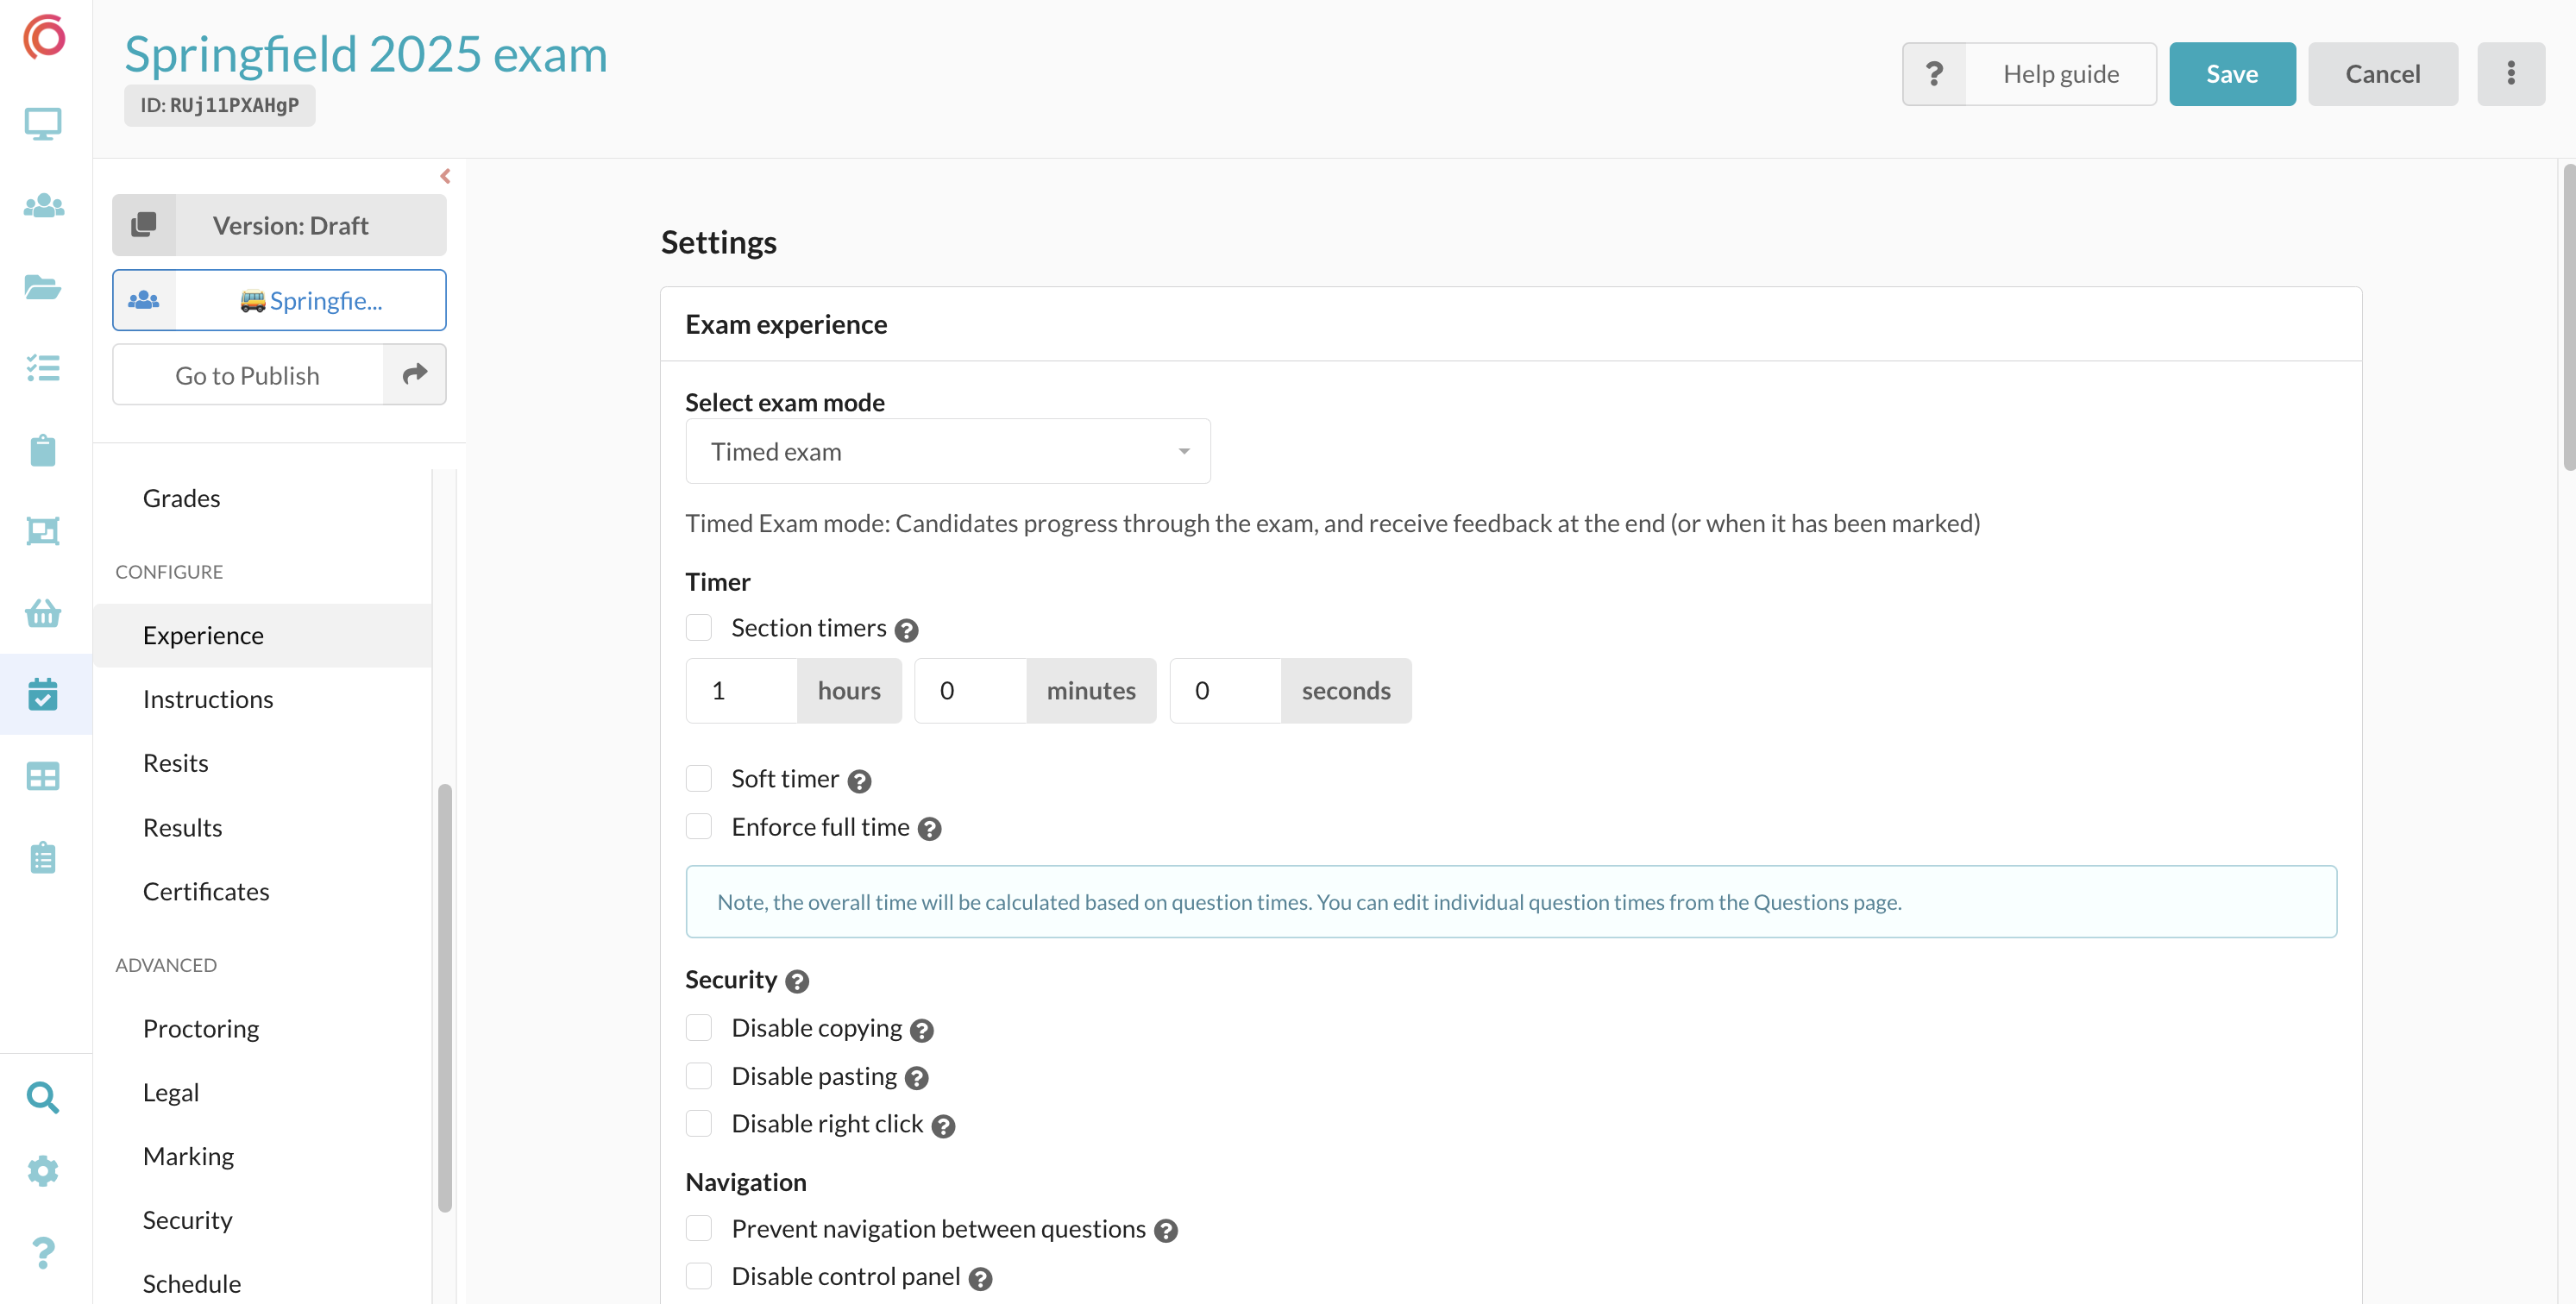This screenshot has height=1304, width=2576.
Task: Open settings gear icon in sidebar
Action: click(43, 1170)
